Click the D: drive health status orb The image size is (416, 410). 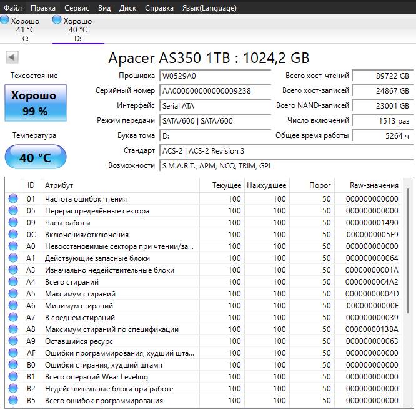click(57, 20)
